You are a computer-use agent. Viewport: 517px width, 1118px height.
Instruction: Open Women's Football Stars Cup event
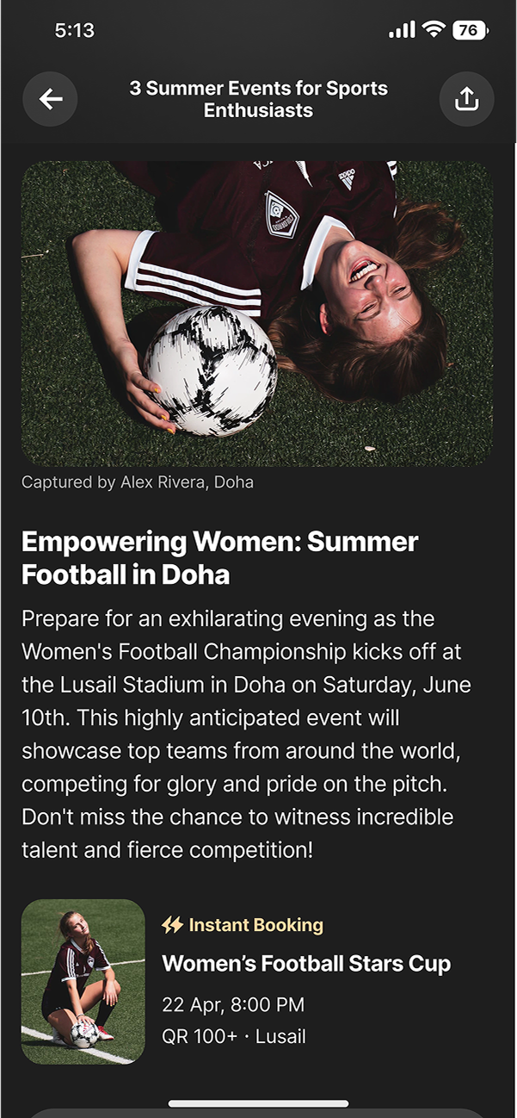coord(306,963)
